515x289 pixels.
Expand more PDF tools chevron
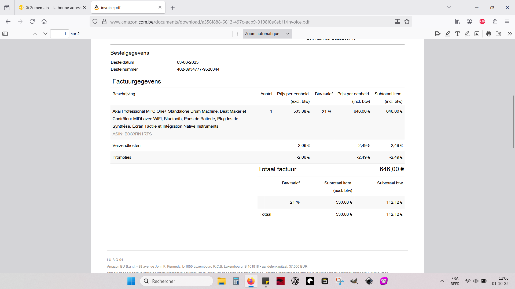click(x=510, y=34)
